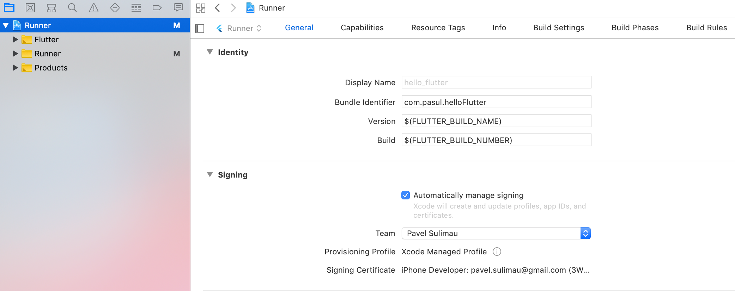Show Provisioning Profile info button
The height and width of the screenshot is (291, 735).
pyautogui.click(x=497, y=252)
